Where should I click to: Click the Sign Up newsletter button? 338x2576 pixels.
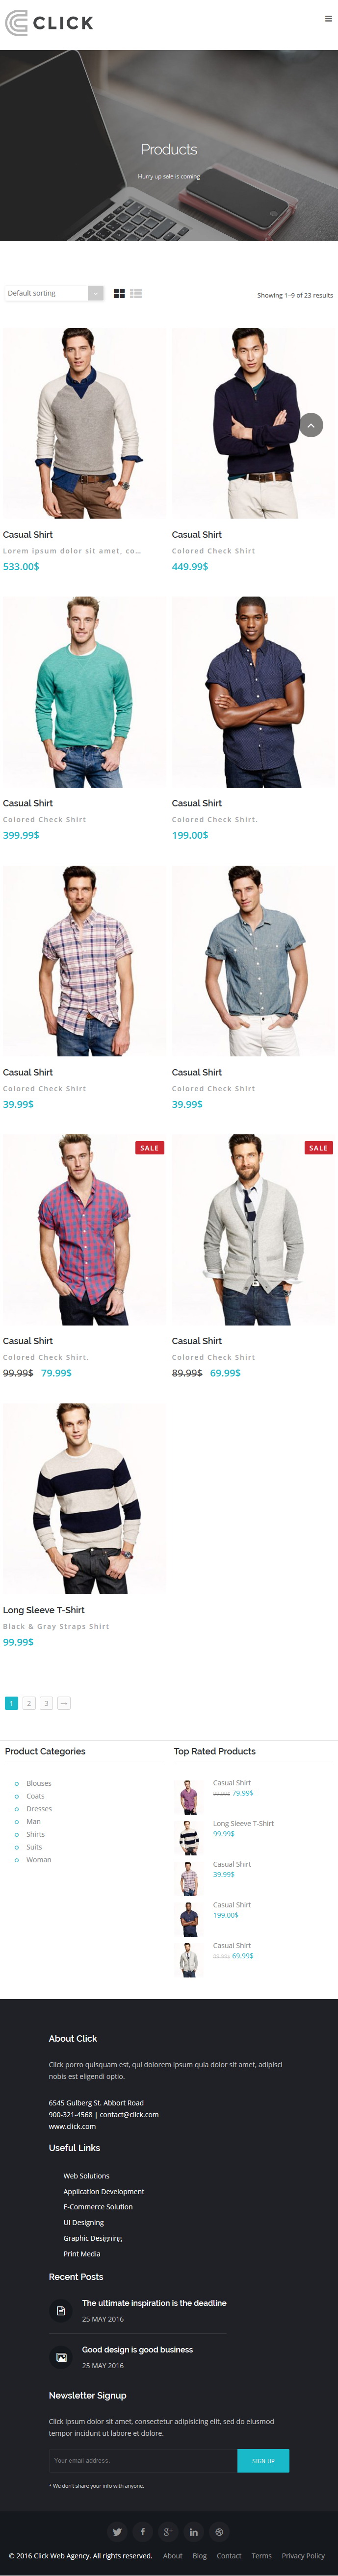click(263, 2460)
